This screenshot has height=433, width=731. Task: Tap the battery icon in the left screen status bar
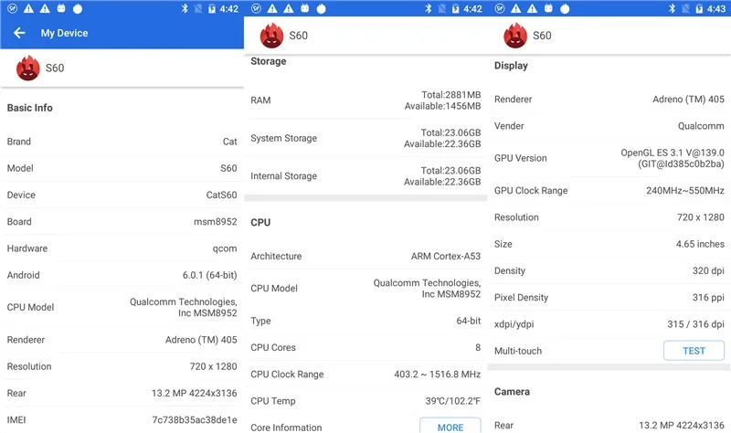(212, 8)
